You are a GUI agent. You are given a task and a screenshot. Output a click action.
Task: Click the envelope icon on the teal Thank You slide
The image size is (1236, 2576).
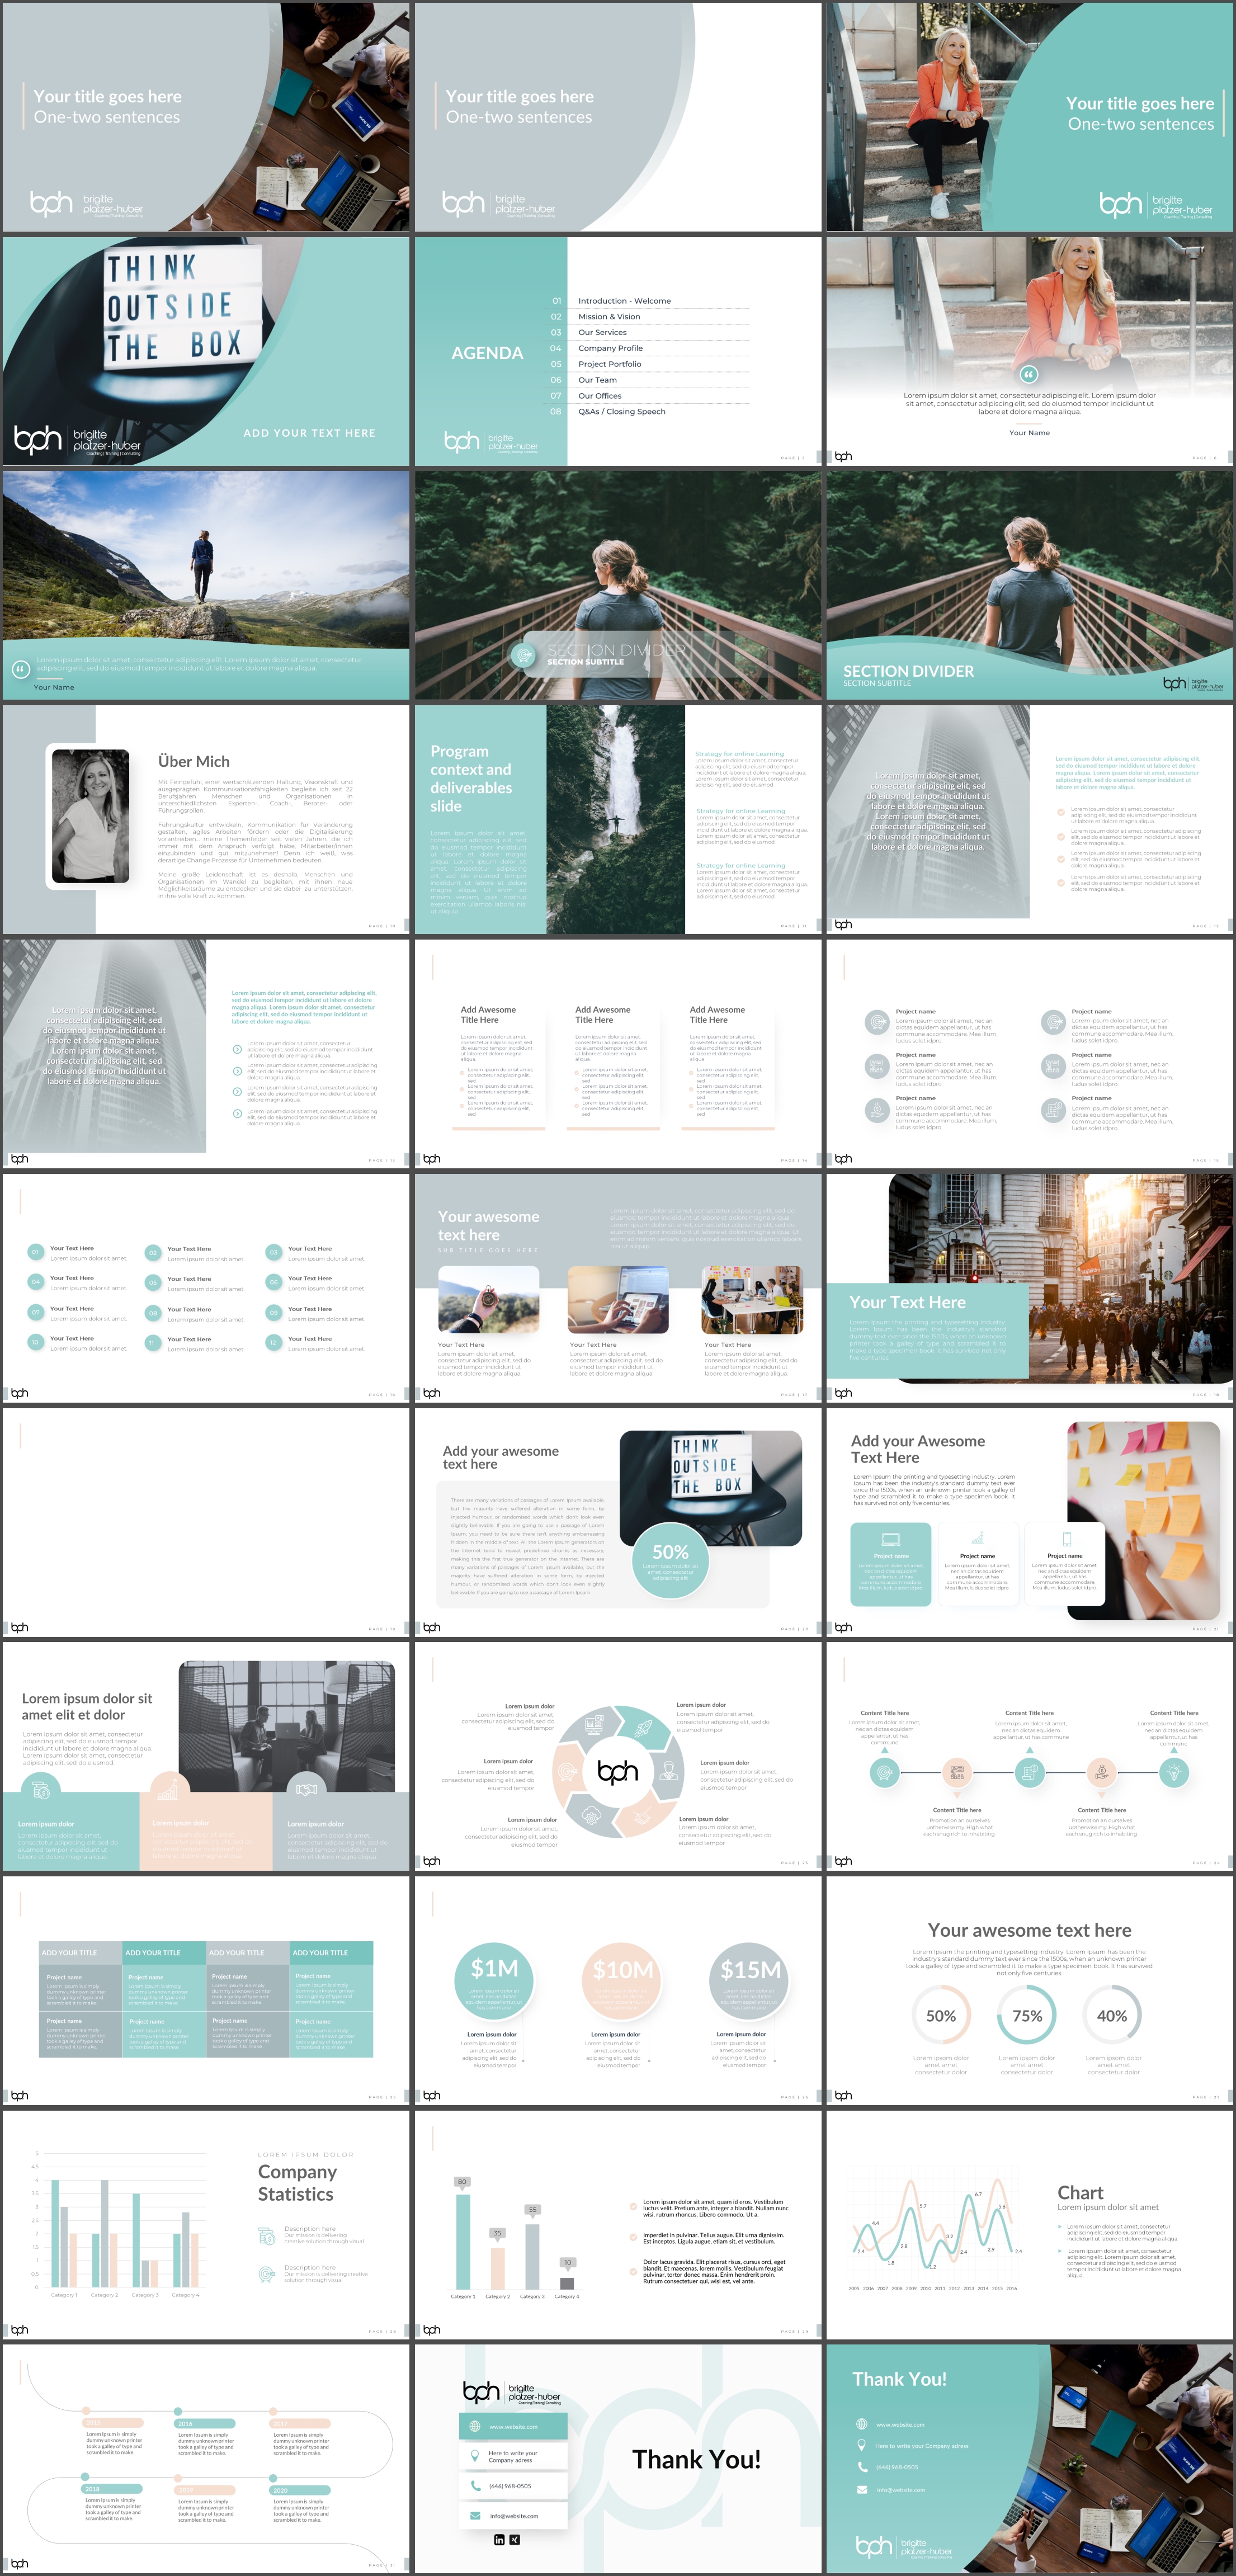(862, 2490)
